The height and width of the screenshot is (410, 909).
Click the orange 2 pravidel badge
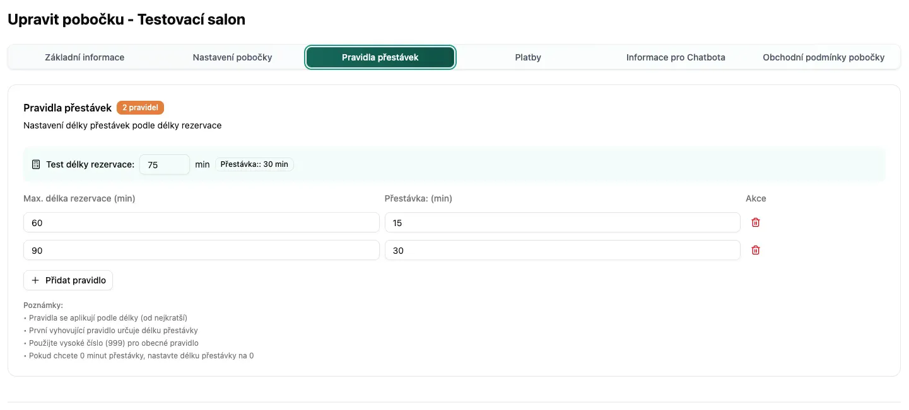tap(140, 108)
